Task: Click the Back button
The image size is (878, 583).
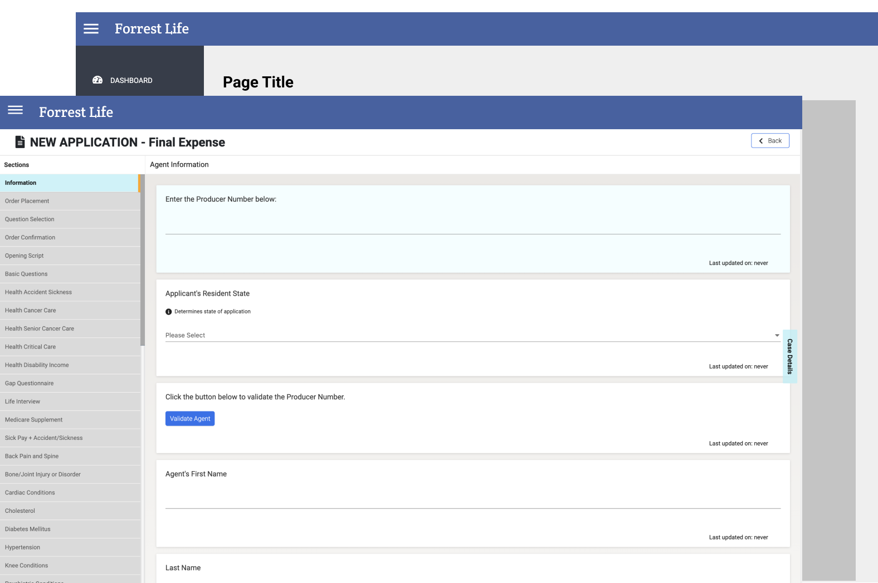Action: click(770, 141)
